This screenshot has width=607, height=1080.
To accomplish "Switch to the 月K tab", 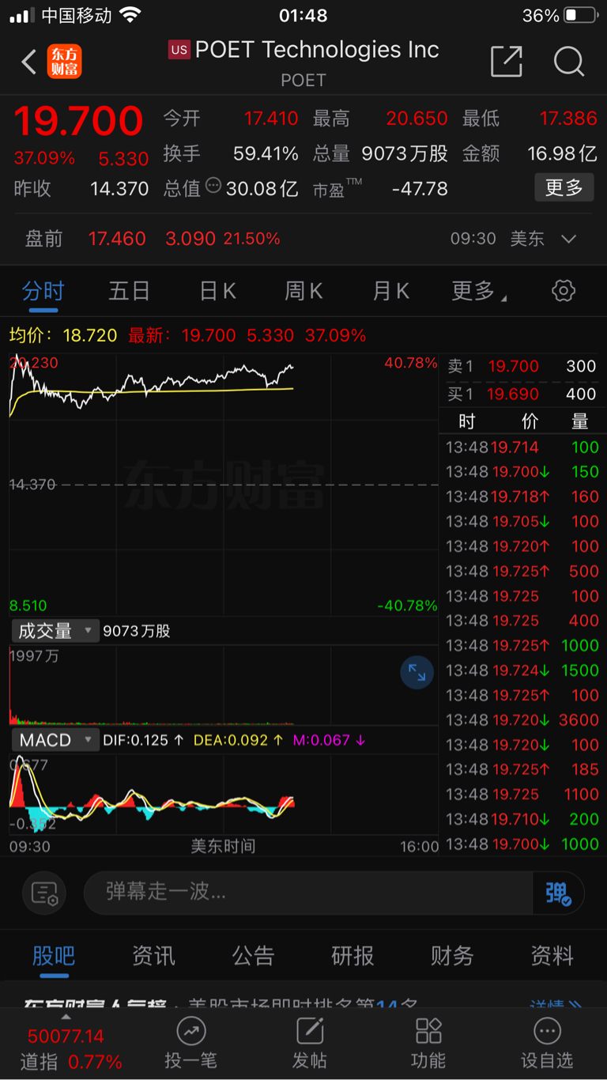I will (390, 291).
